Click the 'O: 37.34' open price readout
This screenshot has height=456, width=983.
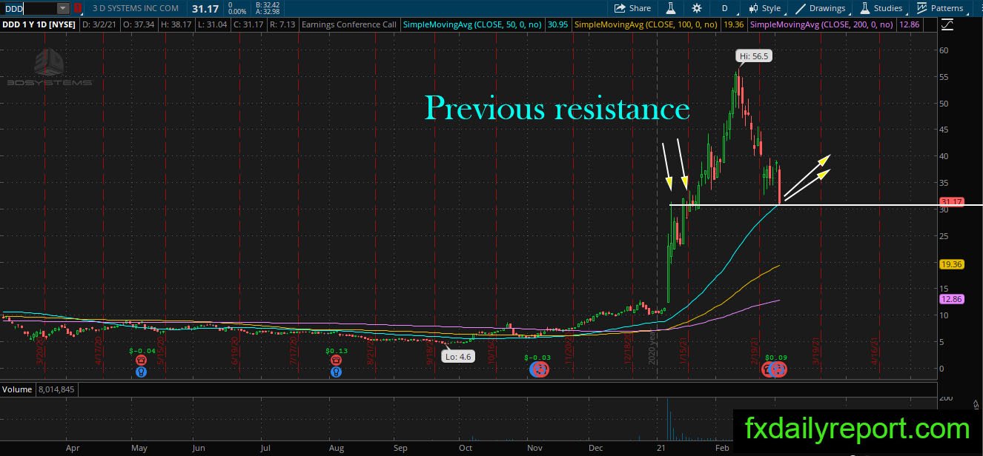tap(139, 25)
